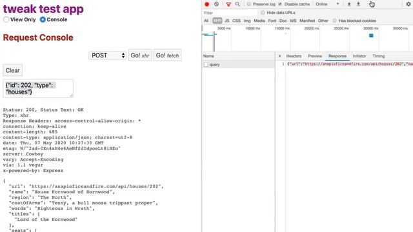Filter requests by All types
The width and height of the screenshot is (413, 232).
point(206,21)
